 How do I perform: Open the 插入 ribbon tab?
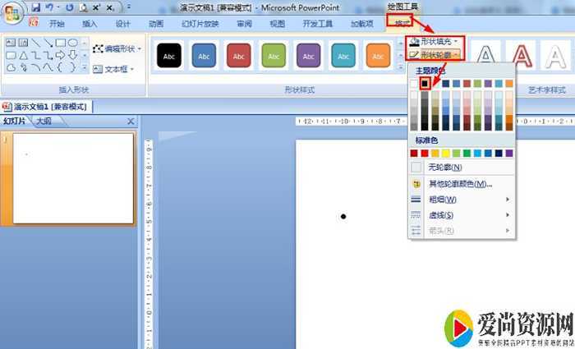tap(90, 24)
